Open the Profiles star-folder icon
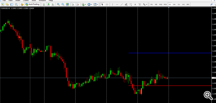 pos(7,5)
